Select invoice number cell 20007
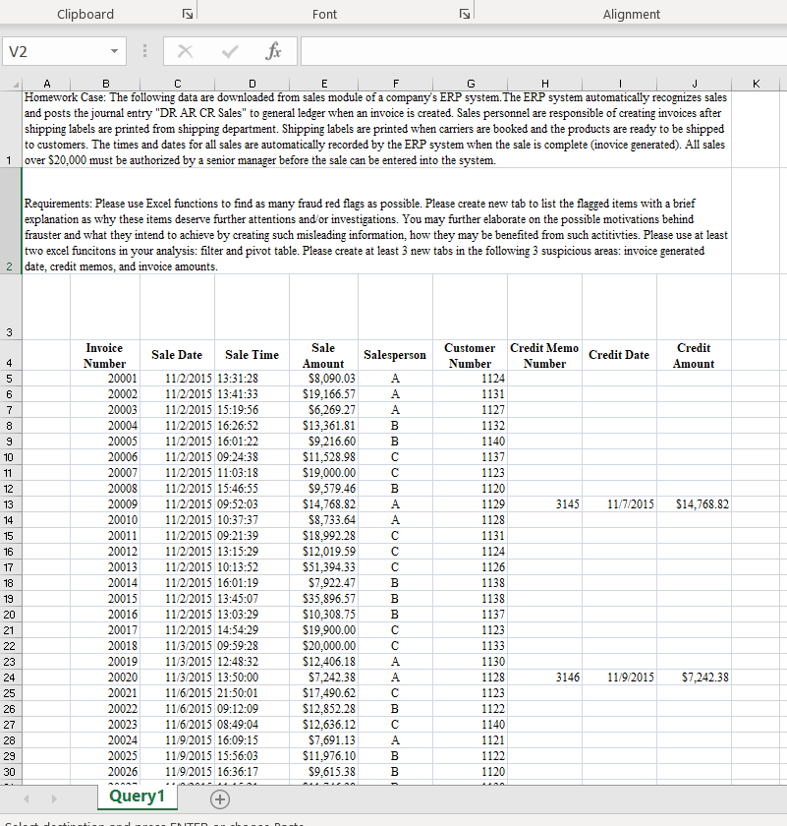Image resolution: width=787 pixels, height=826 pixels. point(105,473)
